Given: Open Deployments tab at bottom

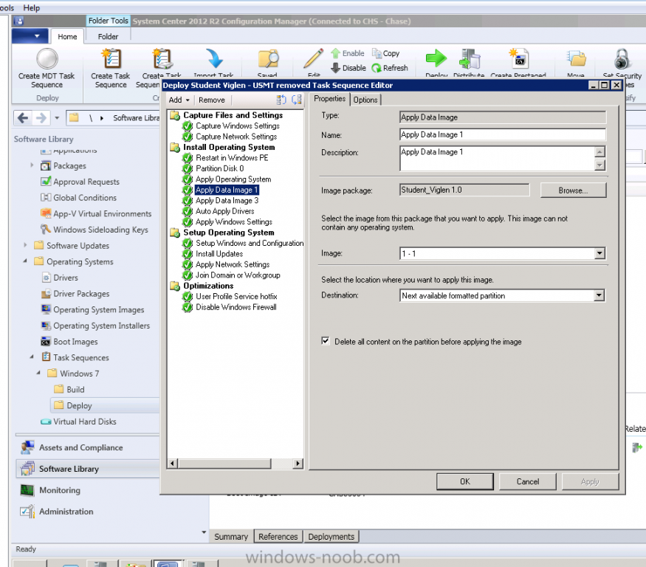Looking at the screenshot, I should point(331,537).
